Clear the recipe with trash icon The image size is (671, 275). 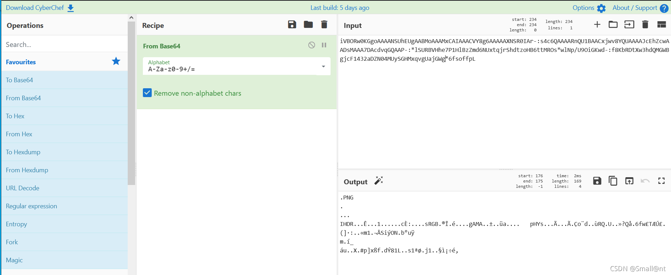tap(324, 25)
